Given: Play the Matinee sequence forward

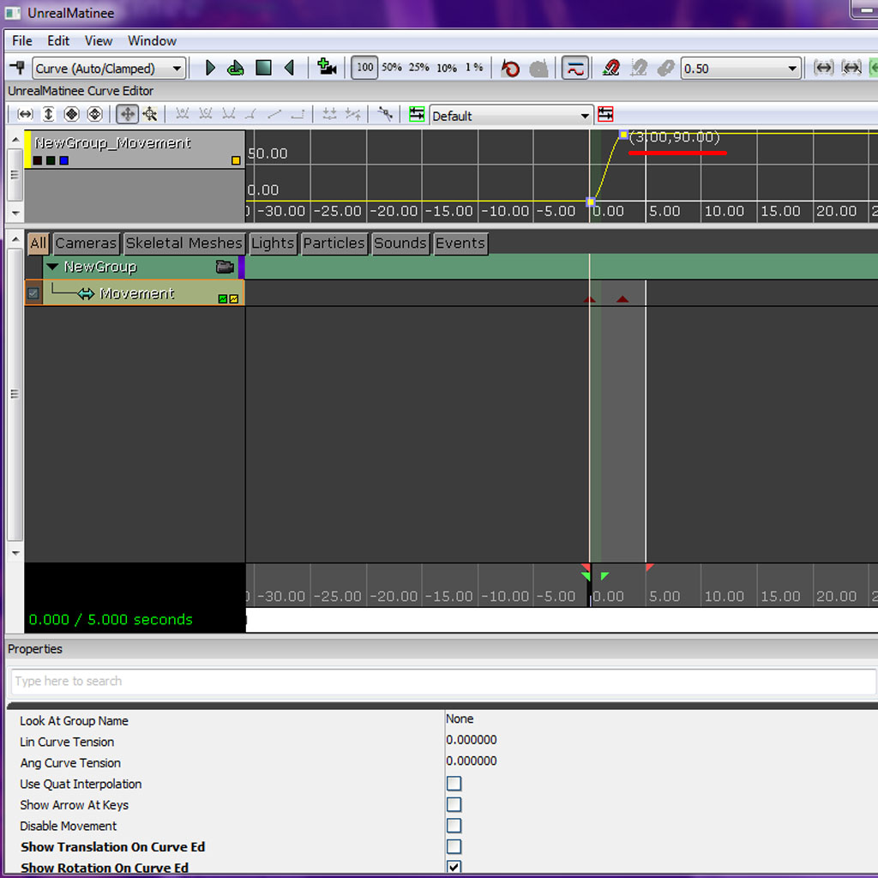Looking at the screenshot, I should point(210,69).
